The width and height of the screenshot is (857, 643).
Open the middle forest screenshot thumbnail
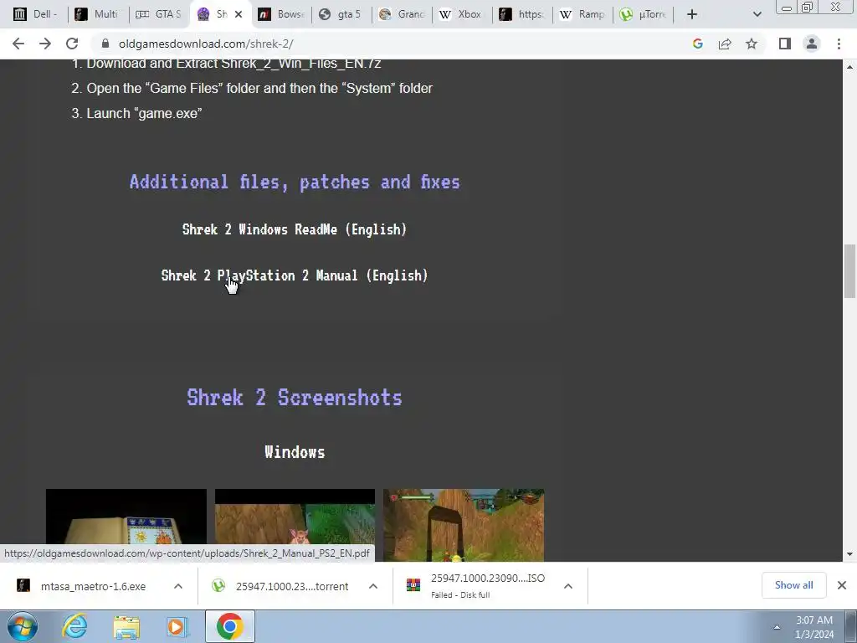pos(295,525)
